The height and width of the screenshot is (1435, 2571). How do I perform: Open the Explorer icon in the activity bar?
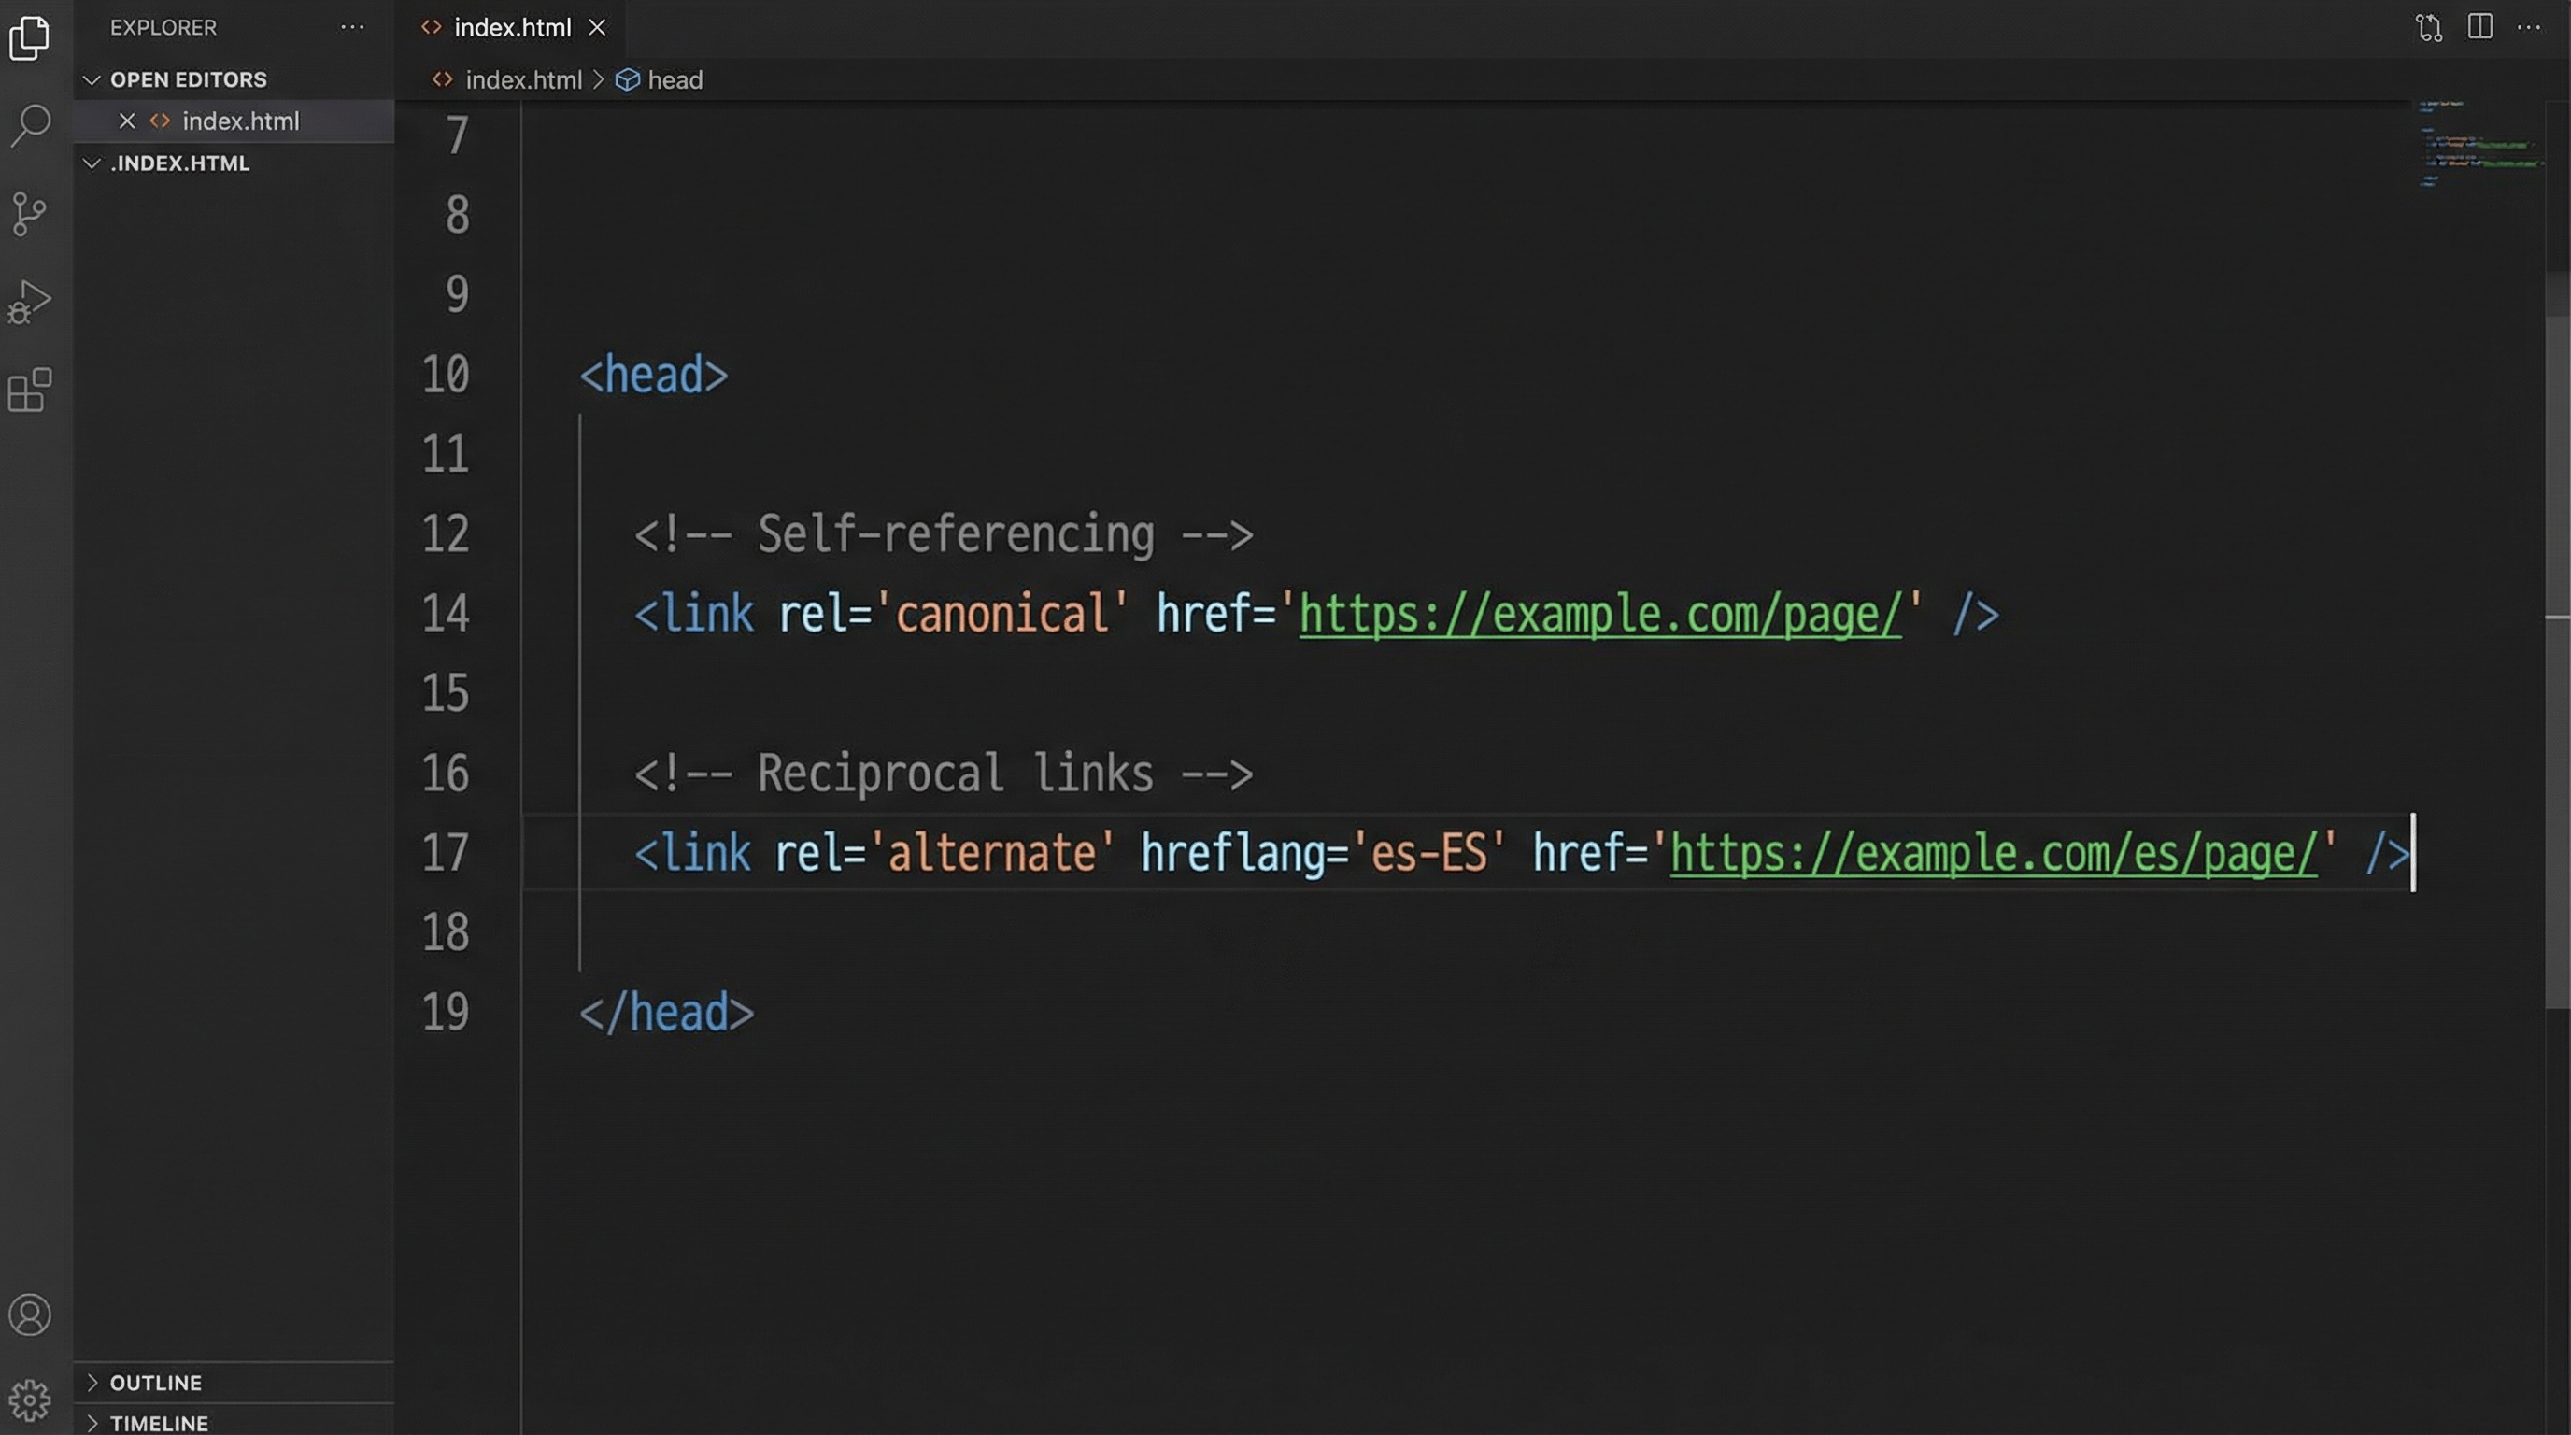[x=30, y=38]
